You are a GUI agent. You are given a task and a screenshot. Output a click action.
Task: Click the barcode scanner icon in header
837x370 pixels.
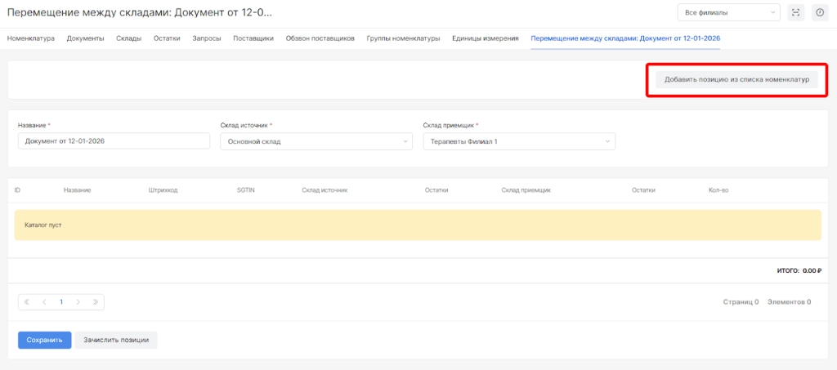pyautogui.click(x=795, y=12)
